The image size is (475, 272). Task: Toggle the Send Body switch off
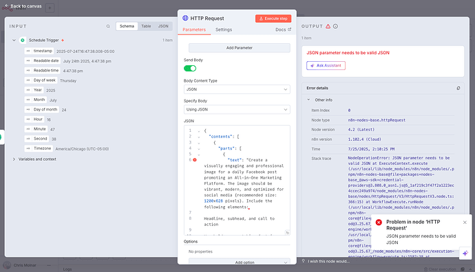tap(190, 68)
